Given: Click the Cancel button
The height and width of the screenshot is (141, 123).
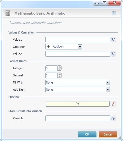Looking at the screenshot, I should pos(108,134).
